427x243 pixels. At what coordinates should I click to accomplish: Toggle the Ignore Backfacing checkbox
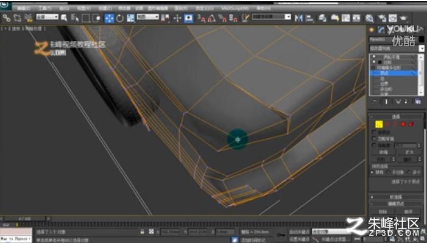(374, 139)
